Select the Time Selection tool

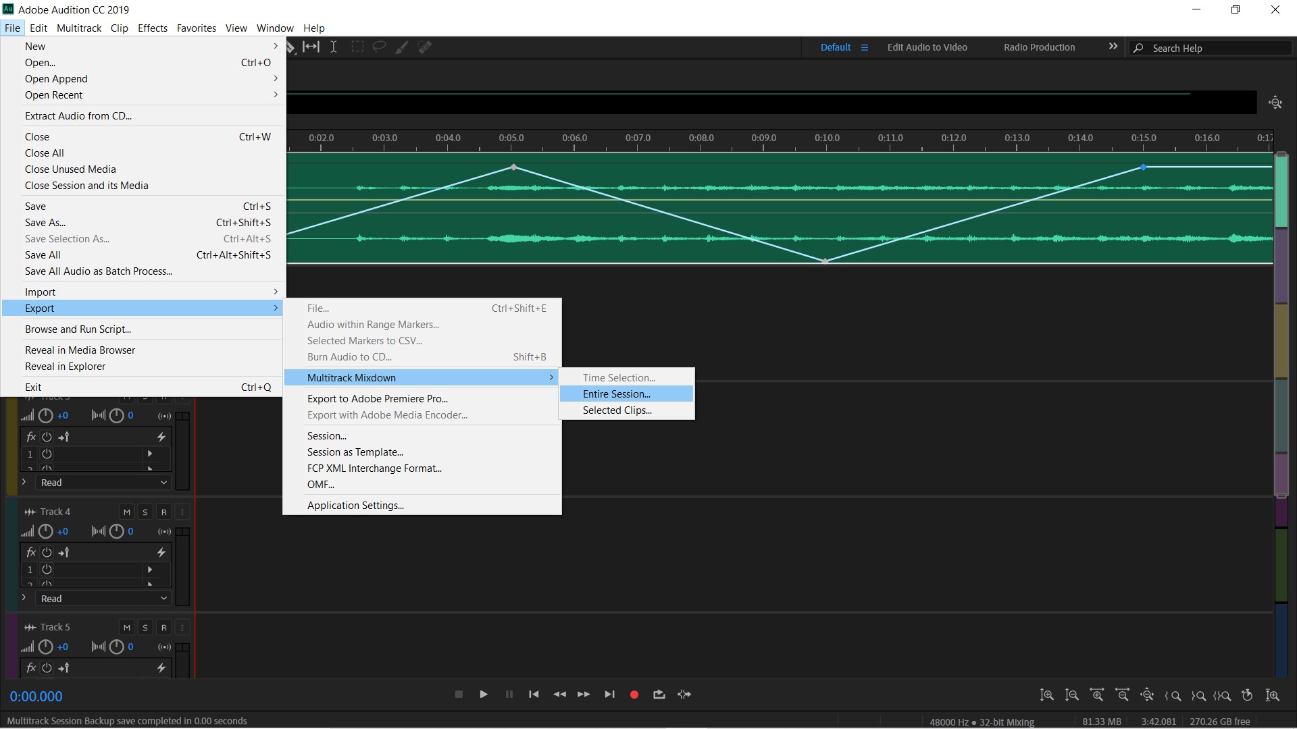coord(333,47)
